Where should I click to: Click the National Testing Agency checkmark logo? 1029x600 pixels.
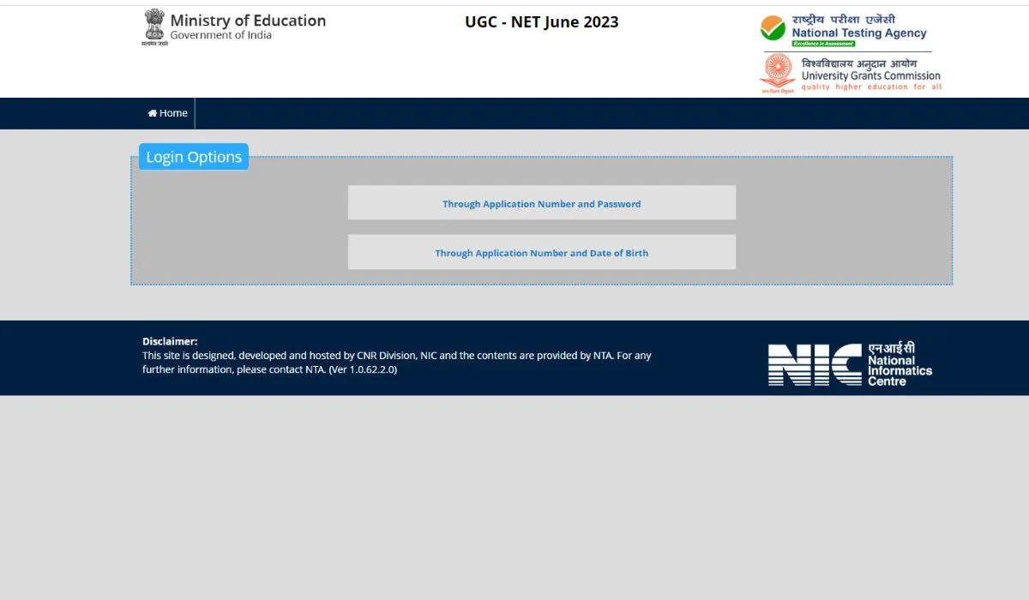773,28
